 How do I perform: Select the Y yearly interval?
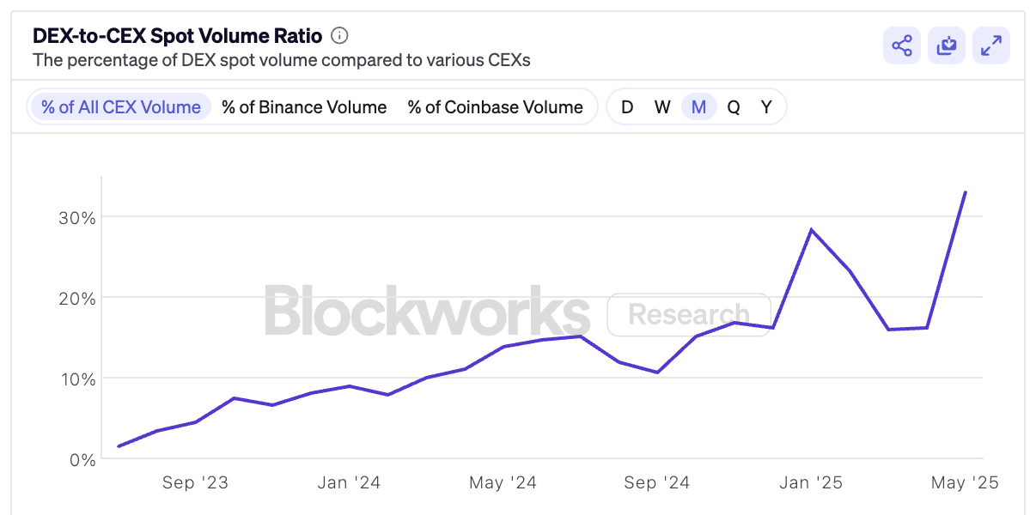(765, 106)
